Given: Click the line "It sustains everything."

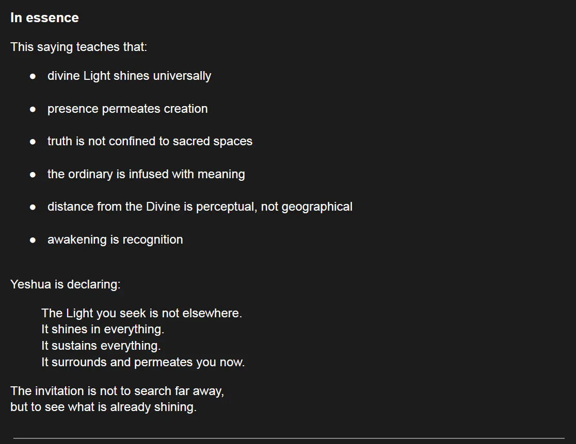Looking at the screenshot, I should point(101,346).
